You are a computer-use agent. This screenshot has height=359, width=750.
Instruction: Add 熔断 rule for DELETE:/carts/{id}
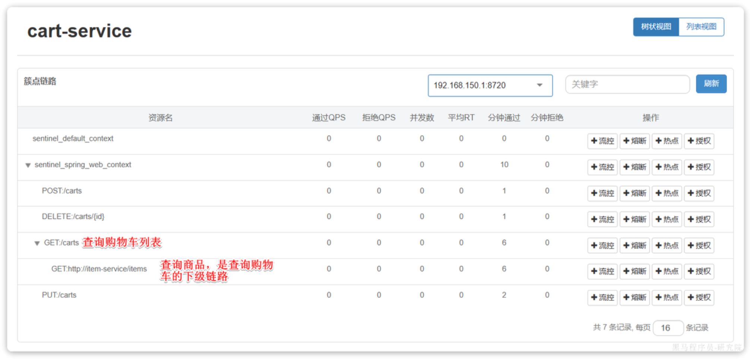635,219
